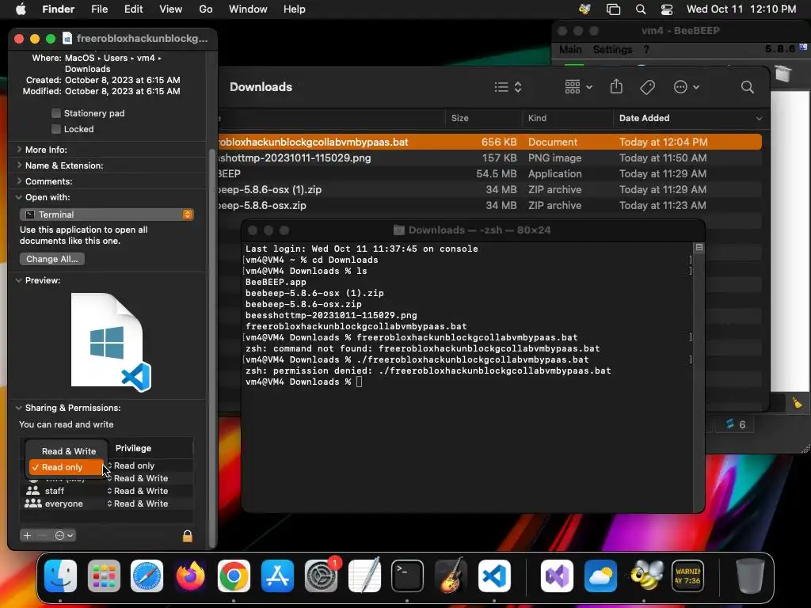Screen dimensions: 811x608
Task: Open Terminal icon in the Dock
Action: (407, 576)
